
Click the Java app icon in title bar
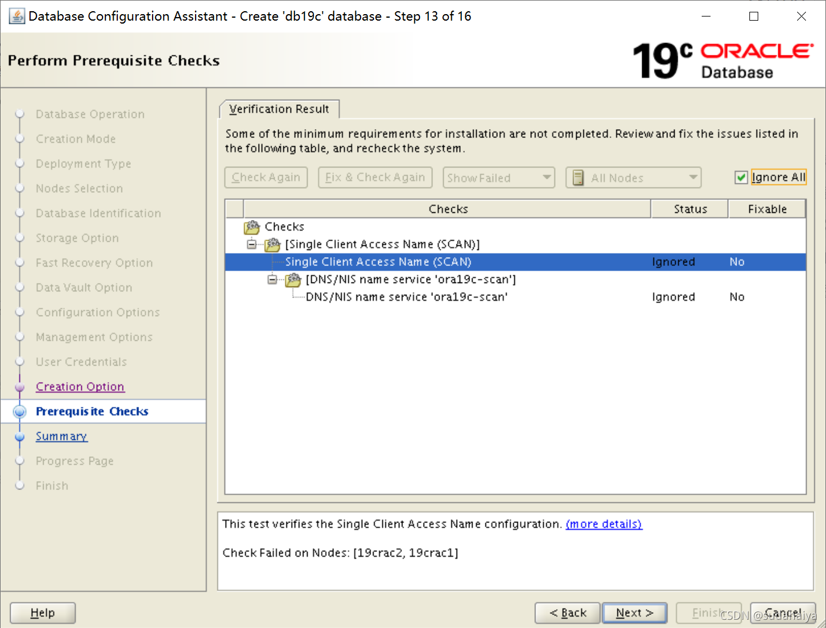pyautogui.click(x=16, y=16)
